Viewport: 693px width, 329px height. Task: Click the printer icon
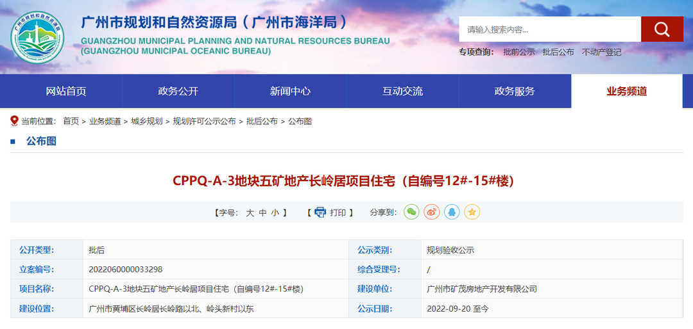click(320, 212)
